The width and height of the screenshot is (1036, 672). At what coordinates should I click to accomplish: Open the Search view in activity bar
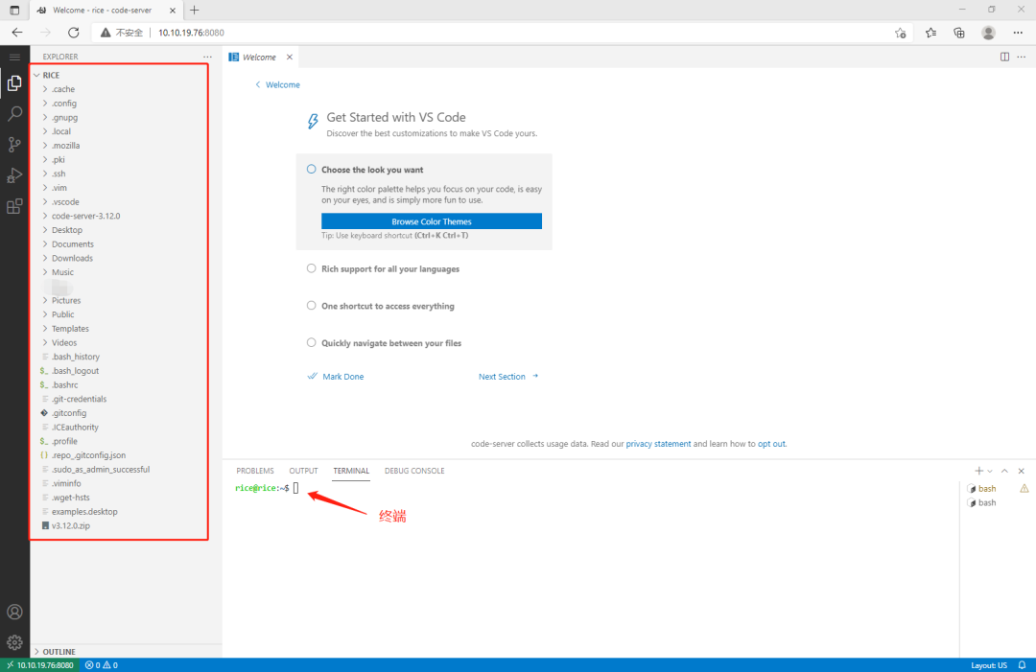tap(14, 113)
